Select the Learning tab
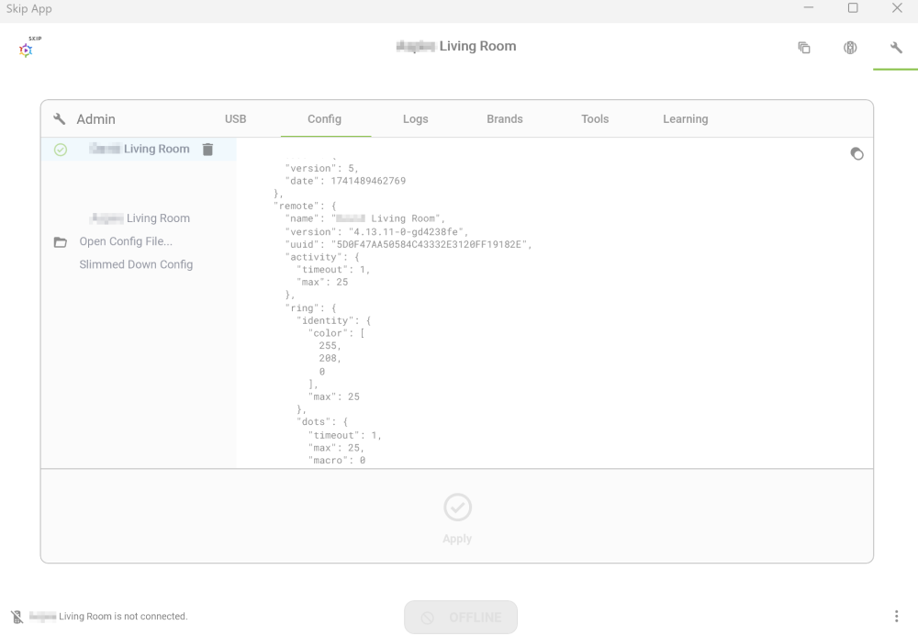 coord(686,118)
